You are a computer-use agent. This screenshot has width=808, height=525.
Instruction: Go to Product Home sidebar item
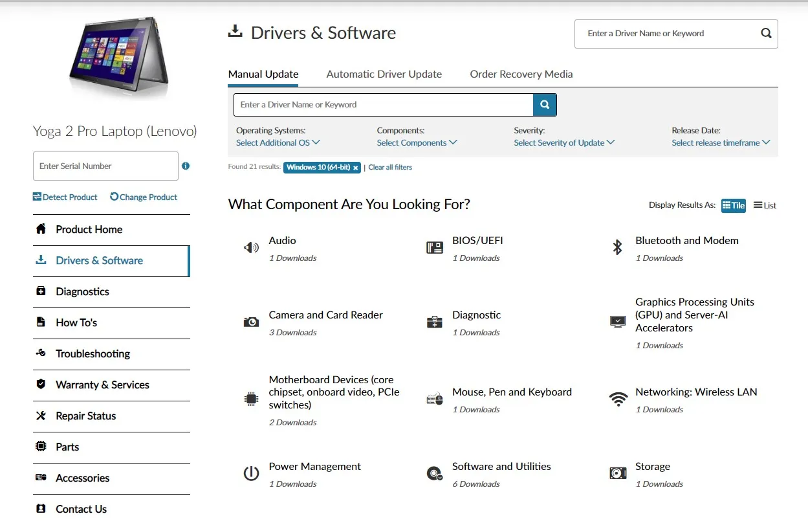[x=111, y=230]
